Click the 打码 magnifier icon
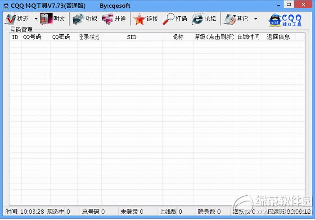Image resolution: width=315 pixels, height=220 pixels. pyautogui.click(x=168, y=19)
